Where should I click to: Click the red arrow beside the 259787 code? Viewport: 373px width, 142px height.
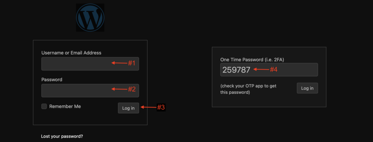click(261, 69)
